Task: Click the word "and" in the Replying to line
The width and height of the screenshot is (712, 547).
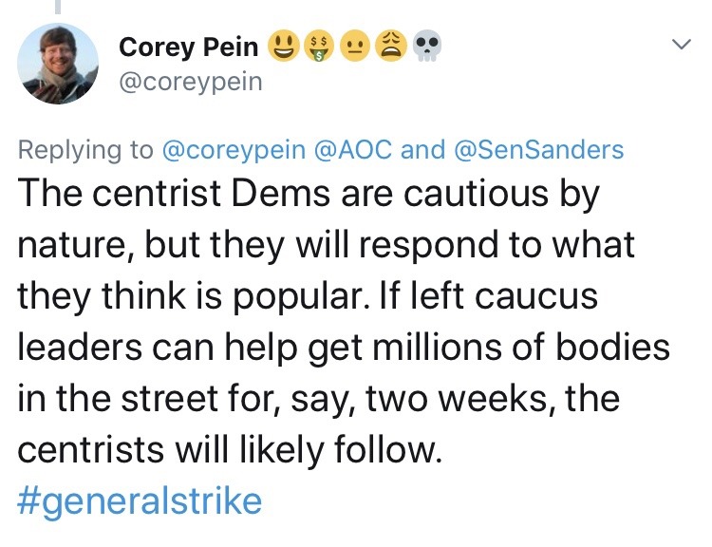Action: point(427,149)
